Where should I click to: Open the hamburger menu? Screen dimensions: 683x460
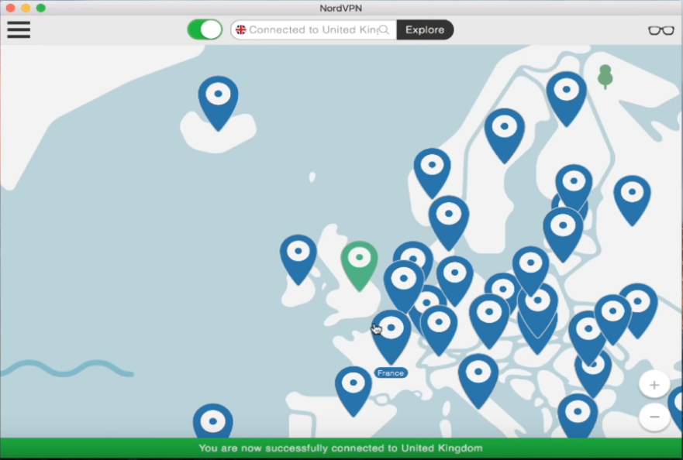[x=19, y=29]
